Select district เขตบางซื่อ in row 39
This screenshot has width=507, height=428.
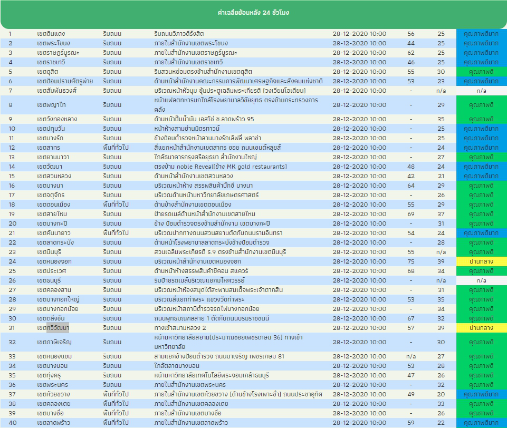(50, 413)
